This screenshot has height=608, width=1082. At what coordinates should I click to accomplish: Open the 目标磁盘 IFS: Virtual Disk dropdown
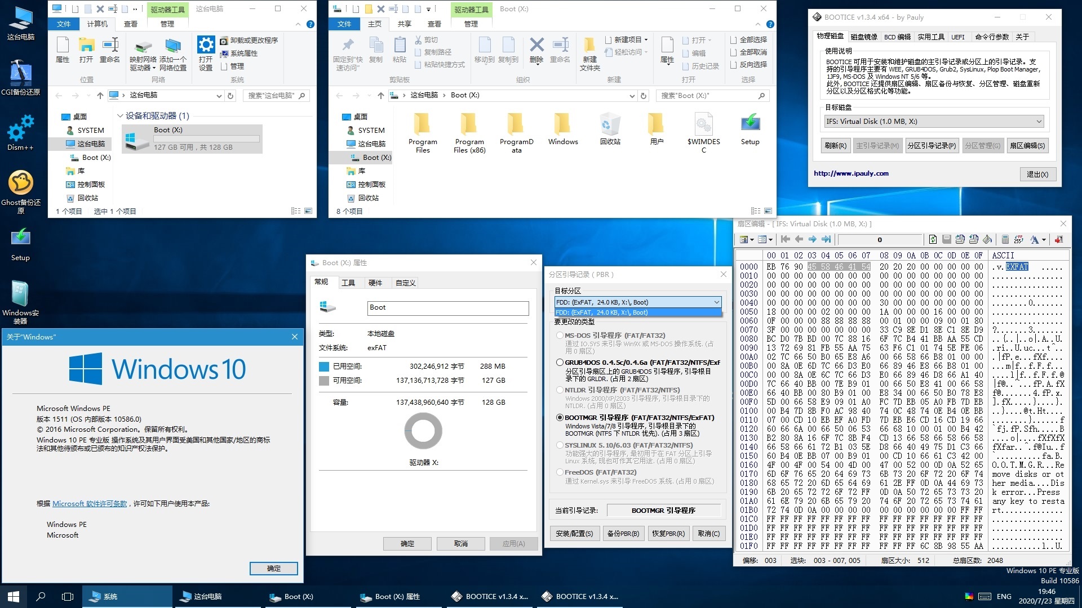(x=934, y=122)
